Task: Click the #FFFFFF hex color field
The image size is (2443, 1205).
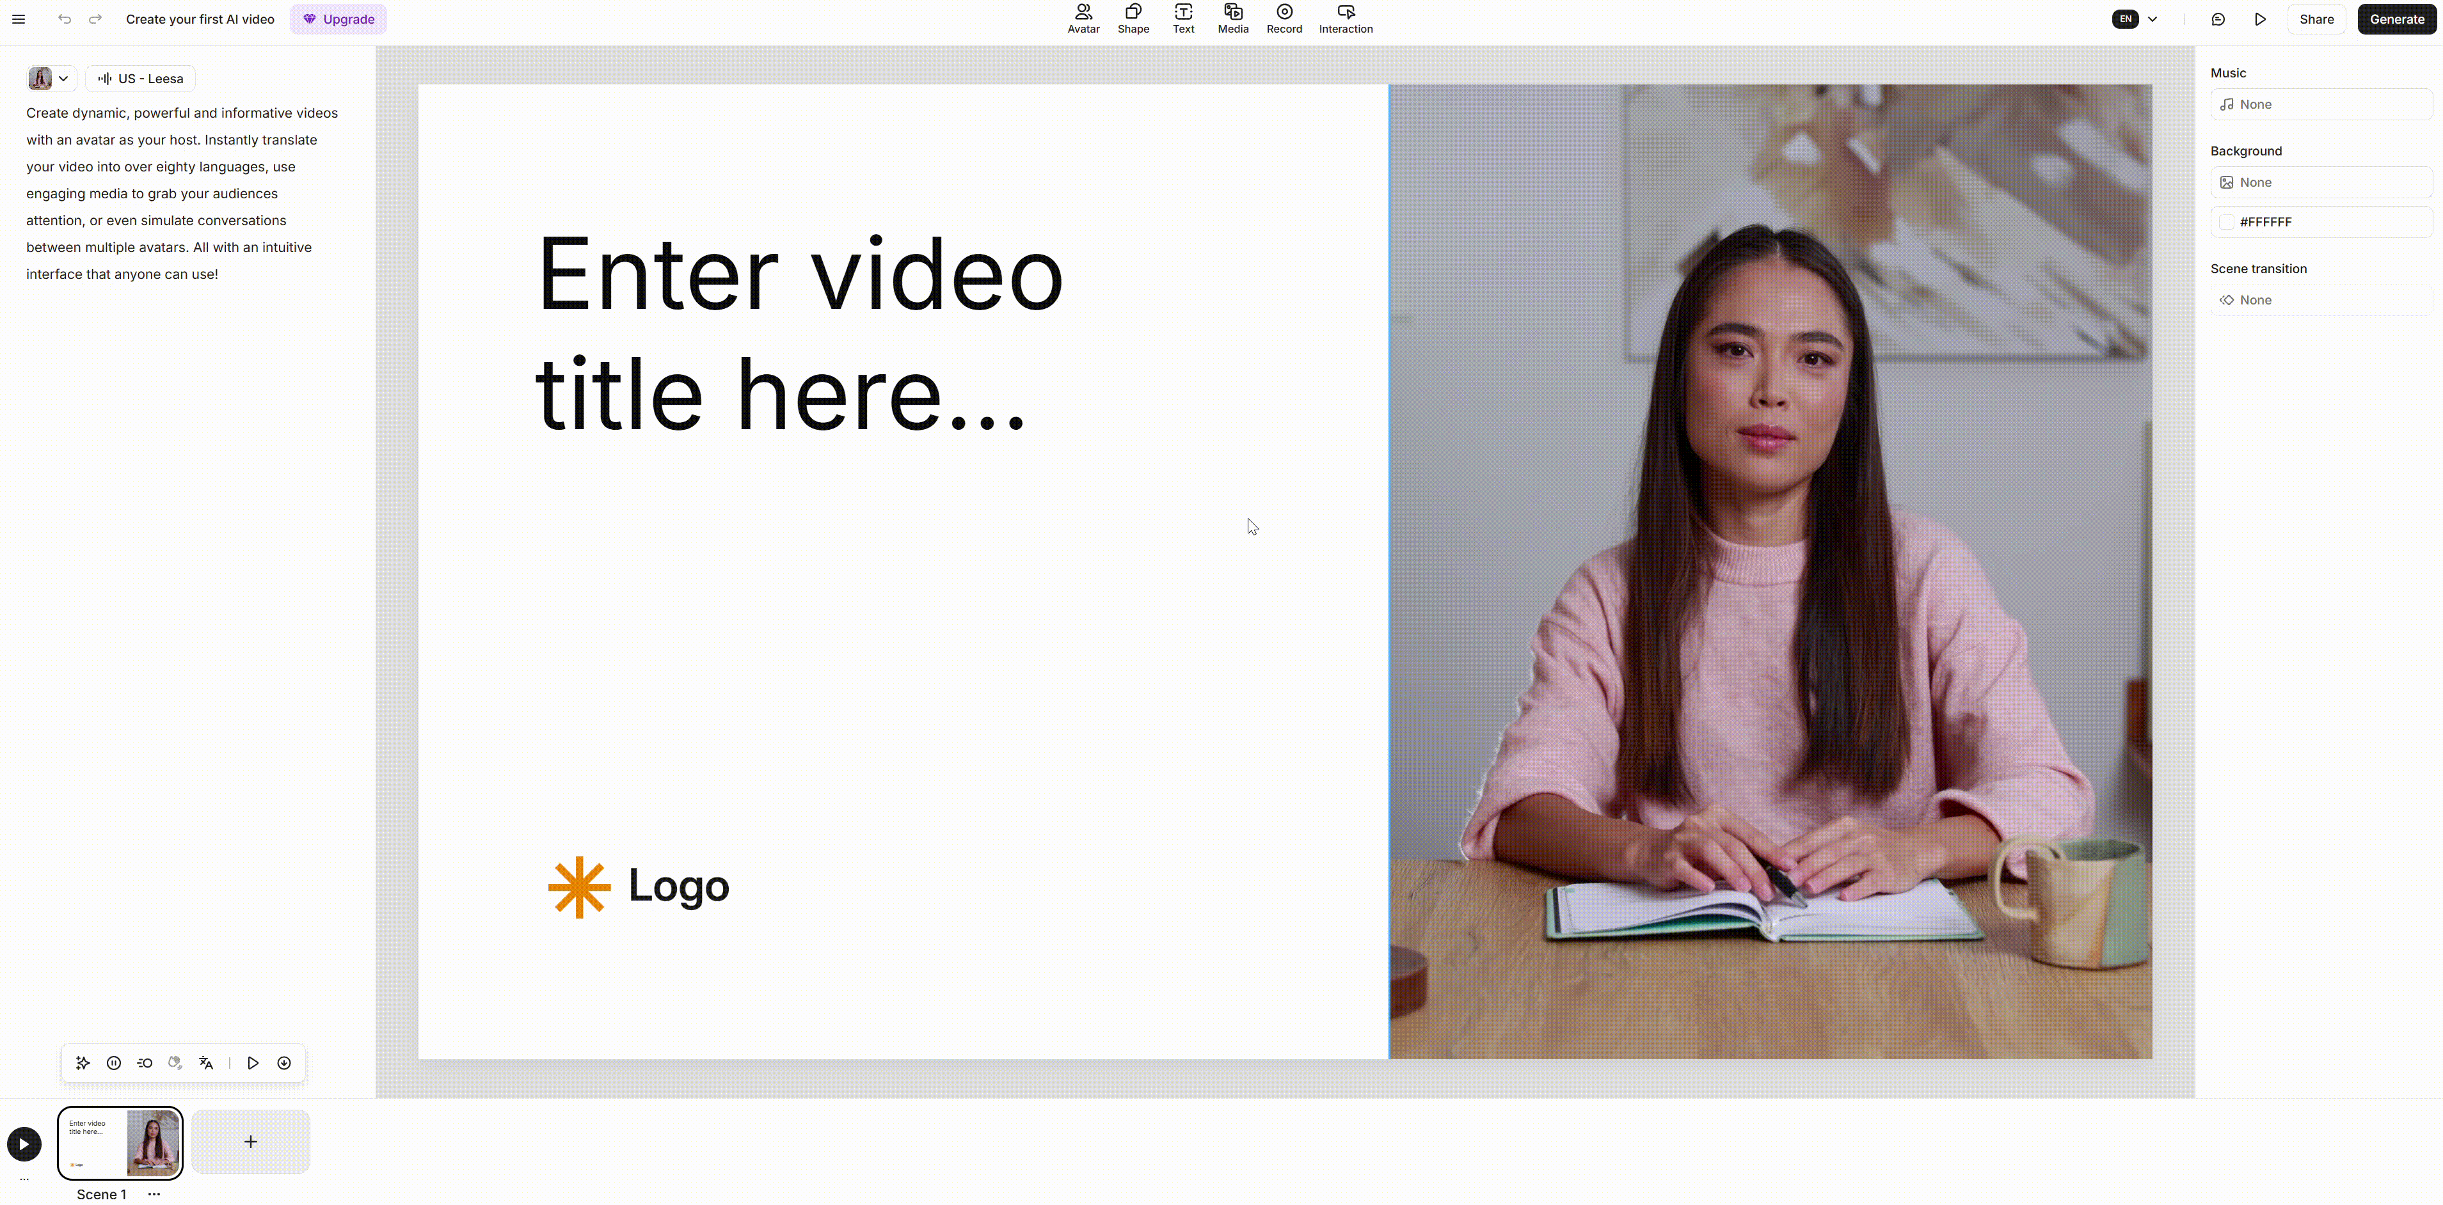Action: click(x=2321, y=222)
